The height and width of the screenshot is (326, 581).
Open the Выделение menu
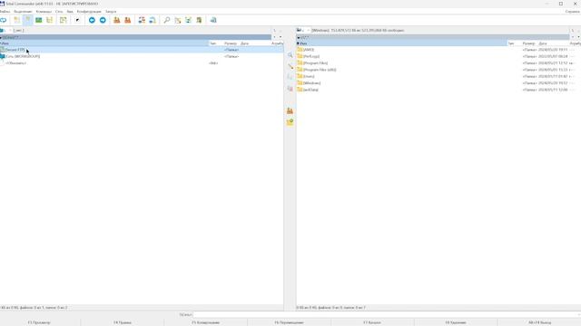(23, 12)
